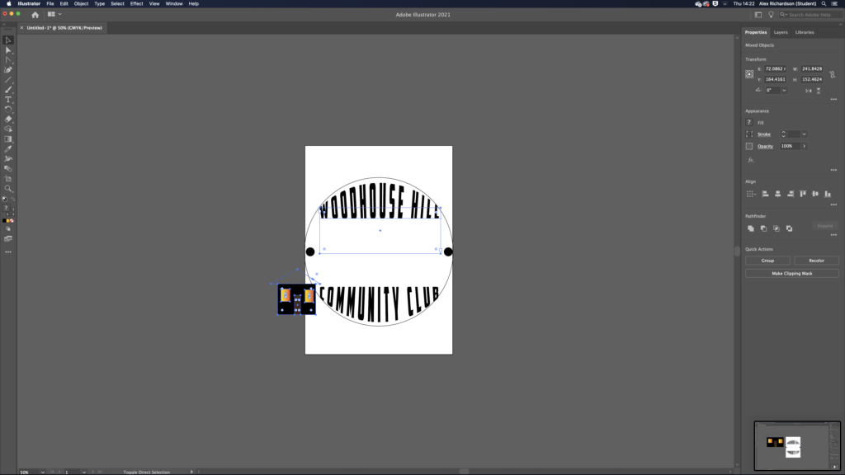Screen dimensions: 845x475
Task: Click Vertical Align Center icon
Action: point(815,194)
